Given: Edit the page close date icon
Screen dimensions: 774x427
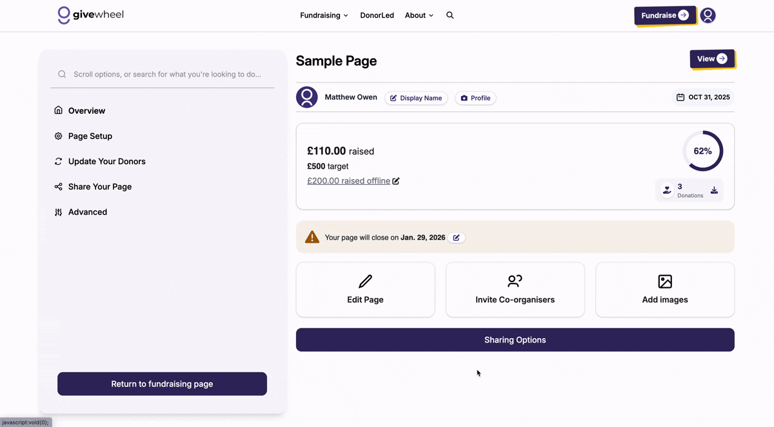Looking at the screenshot, I should click(x=457, y=238).
